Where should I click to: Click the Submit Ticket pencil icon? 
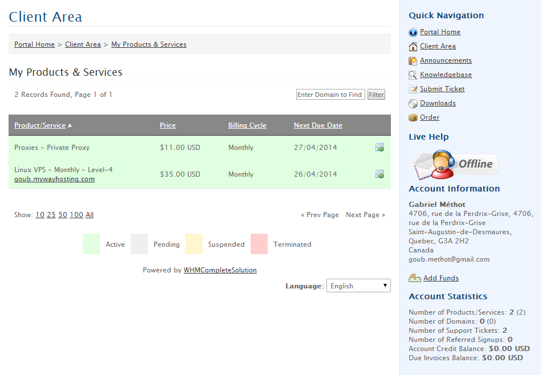[x=413, y=89]
